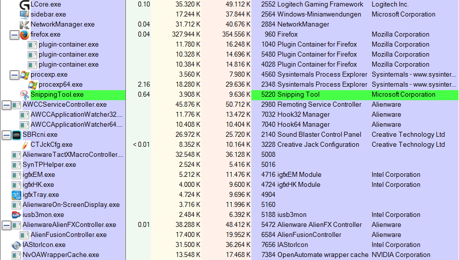Viewport: 459px width, 260px height.
Task: Click the igfxTray.exe Intel graphics icon
Action: pos(16,195)
